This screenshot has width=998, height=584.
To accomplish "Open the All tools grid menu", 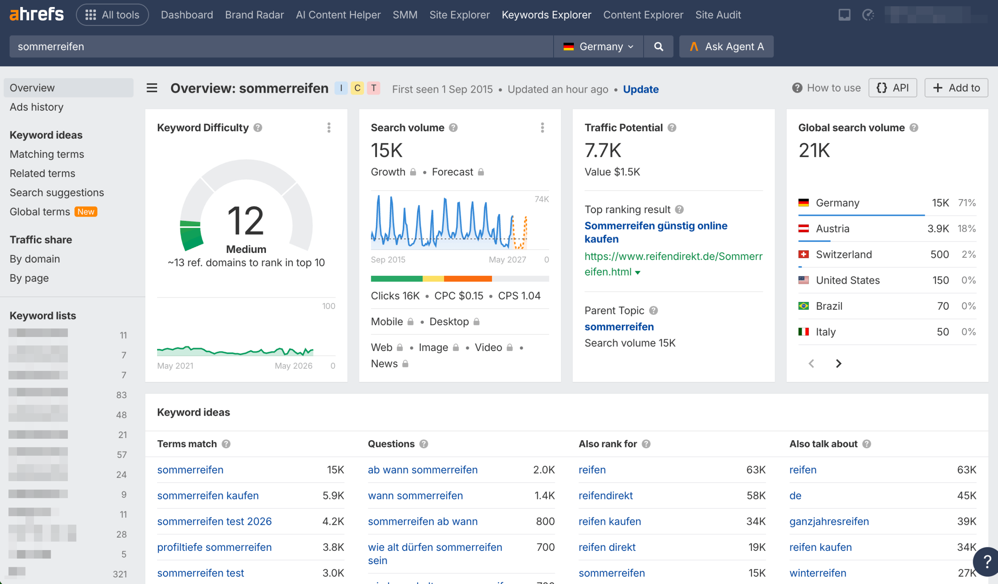I will (112, 15).
